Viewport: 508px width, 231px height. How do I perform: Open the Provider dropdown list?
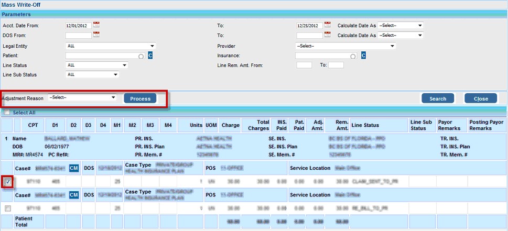pyautogui.click(x=345, y=46)
